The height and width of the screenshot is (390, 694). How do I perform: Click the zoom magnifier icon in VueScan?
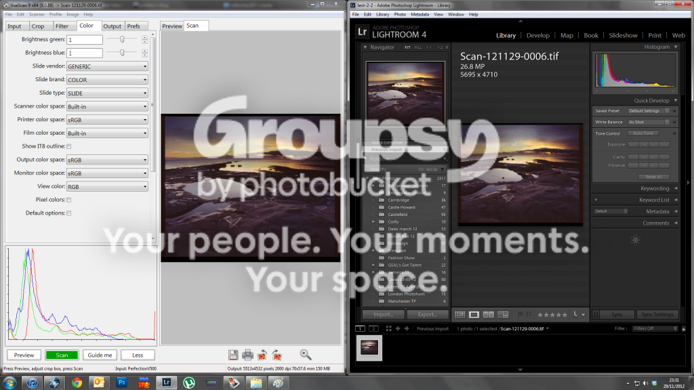point(306,355)
